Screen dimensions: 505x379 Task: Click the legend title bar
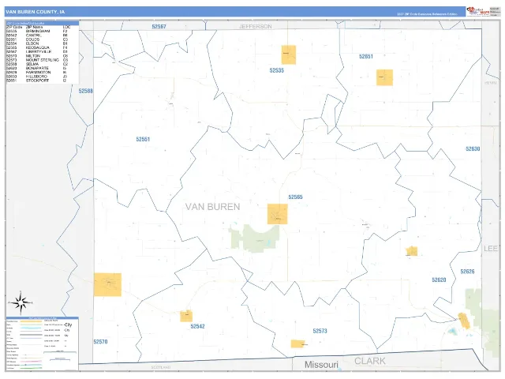coord(42,318)
